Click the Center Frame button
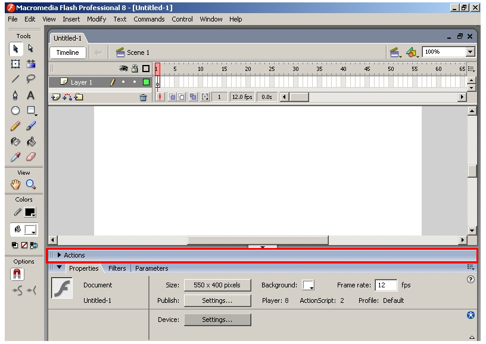486x344 pixels. (x=160, y=97)
